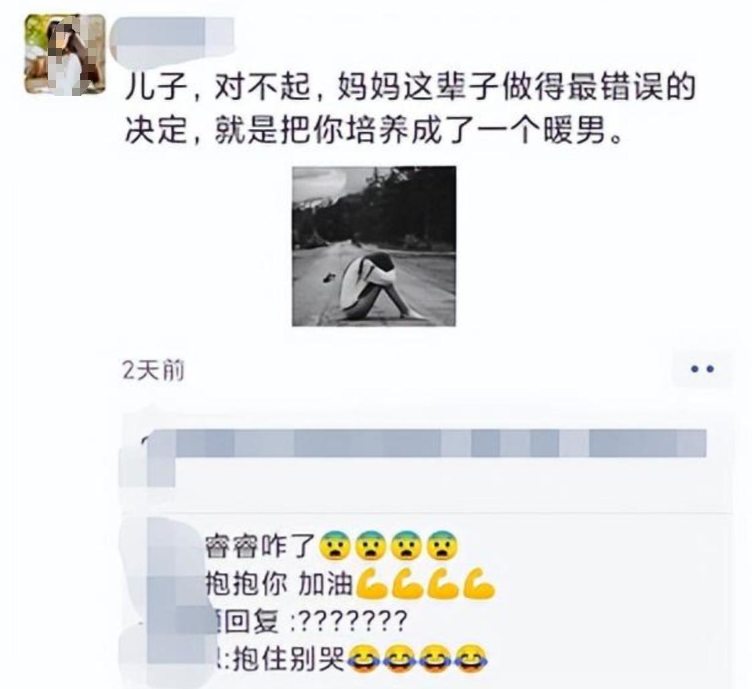Tap the last laughing-crying emoji in final comment
Viewport: 752px width, 689px height.
click(x=471, y=660)
